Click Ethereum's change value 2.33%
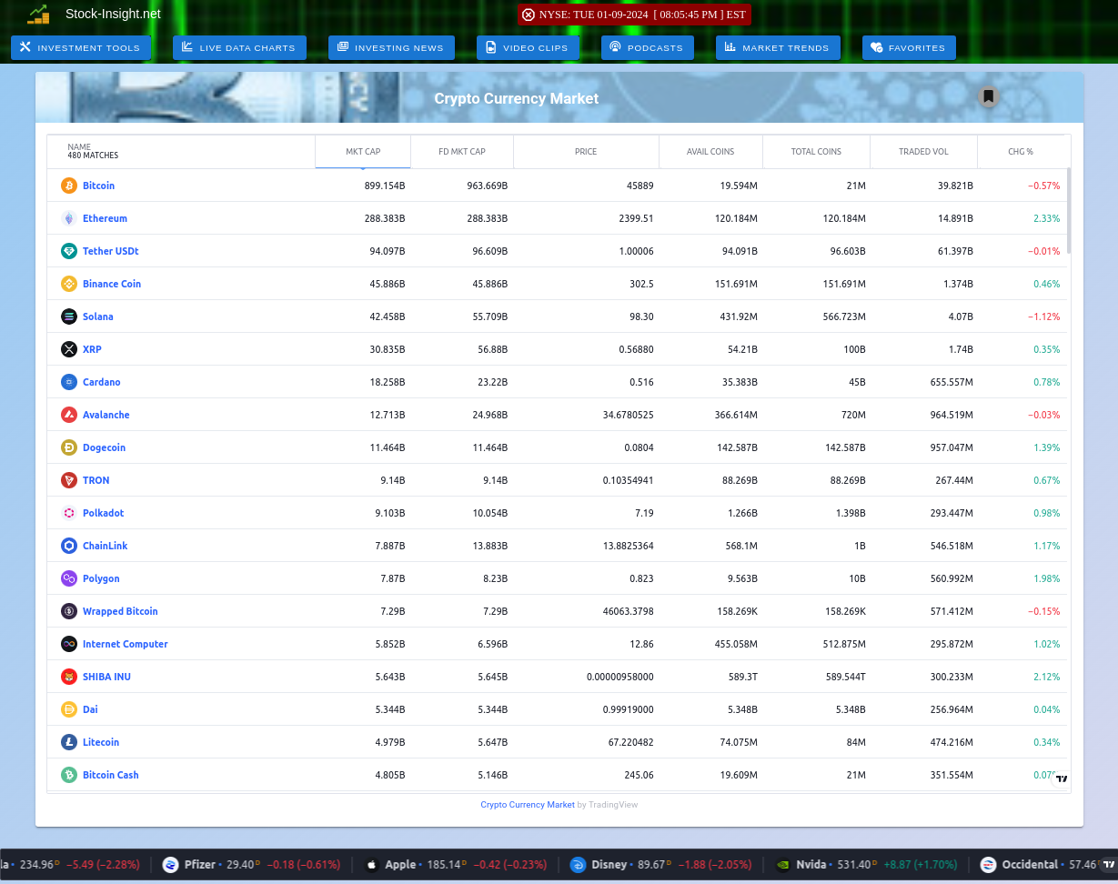The height and width of the screenshot is (884, 1118). pos(1046,218)
